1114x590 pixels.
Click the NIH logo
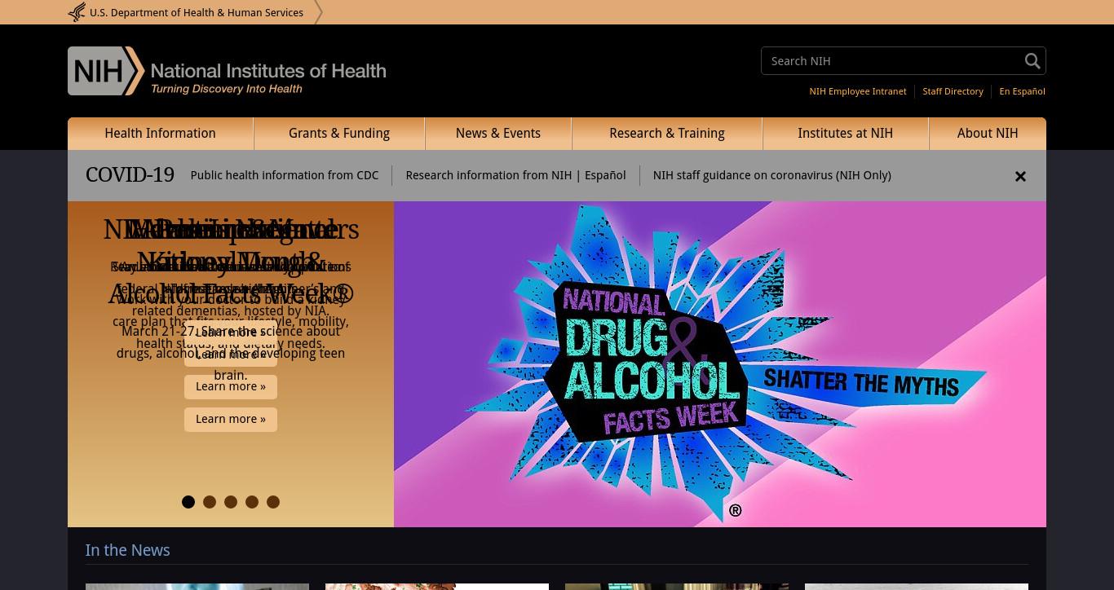[227, 71]
